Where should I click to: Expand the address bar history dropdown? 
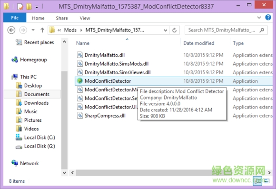pos(165,30)
